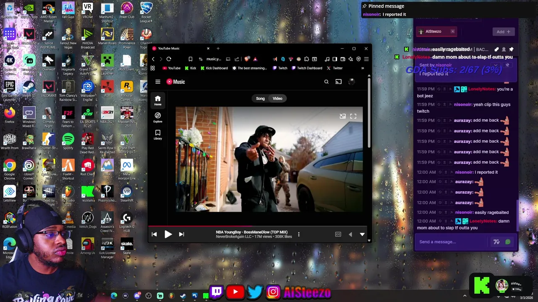Image resolution: width=538 pixels, height=302 pixels.
Task: Open Google Chrome desktop shortcut
Action: click(x=10, y=169)
